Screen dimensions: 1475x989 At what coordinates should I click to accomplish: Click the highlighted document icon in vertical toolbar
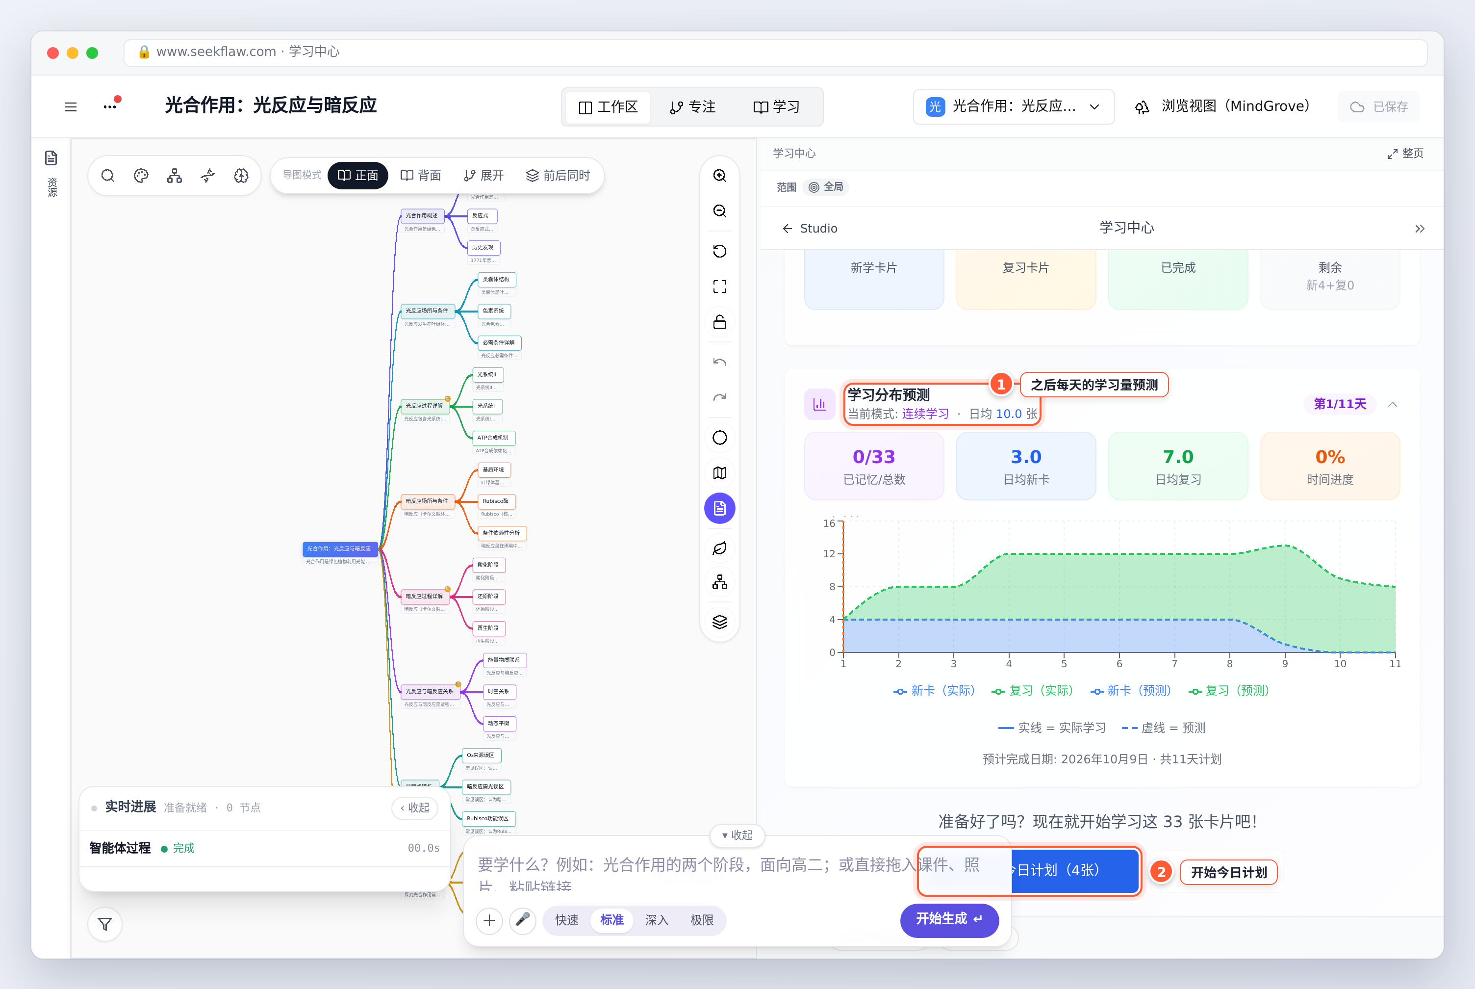pyautogui.click(x=720, y=508)
